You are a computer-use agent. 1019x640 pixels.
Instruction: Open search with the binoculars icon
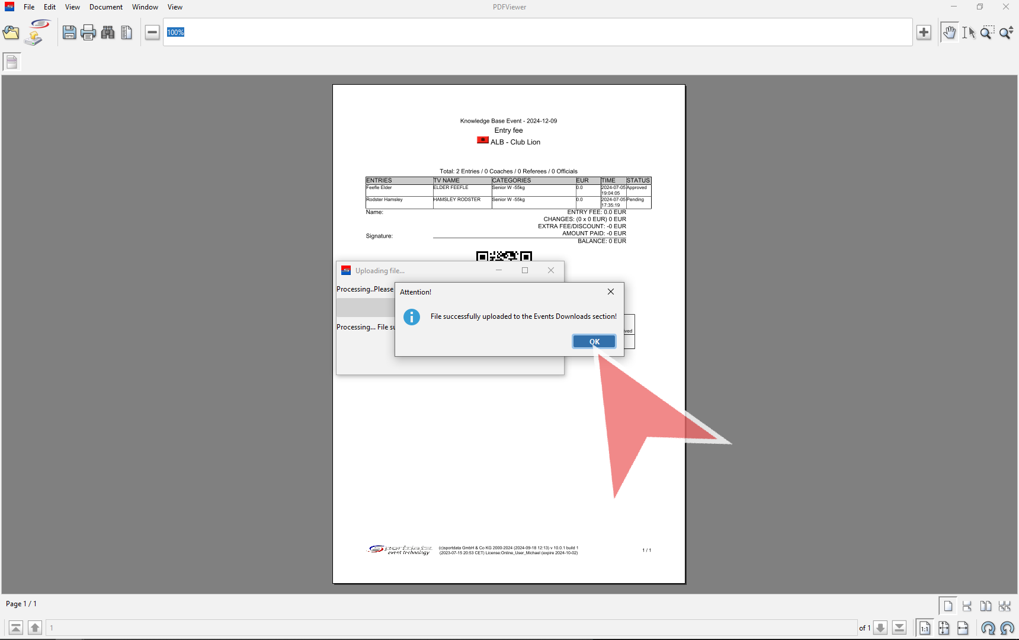[x=108, y=33]
